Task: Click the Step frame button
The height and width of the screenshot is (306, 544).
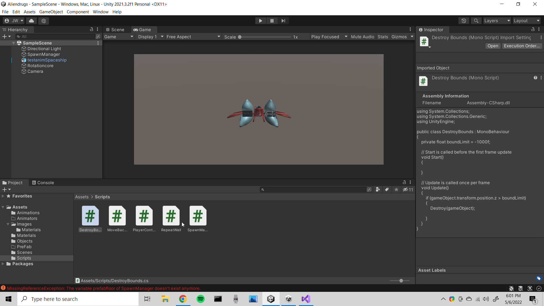Action: [x=283, y=21]
